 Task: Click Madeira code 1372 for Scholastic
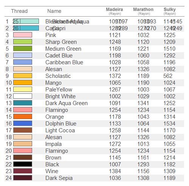[115, 76]
